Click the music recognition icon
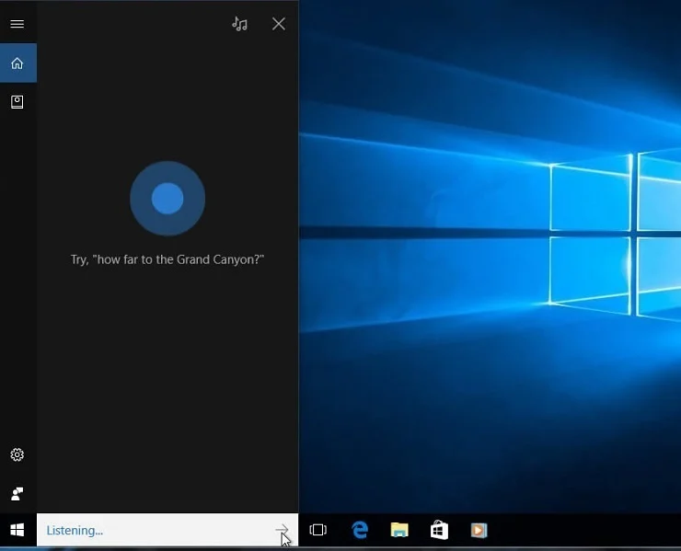 [240, 24]
